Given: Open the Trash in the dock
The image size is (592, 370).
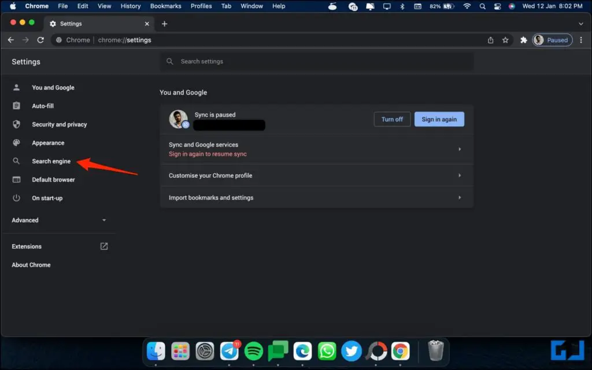Looking at the screenshot, I should point(436,350).
